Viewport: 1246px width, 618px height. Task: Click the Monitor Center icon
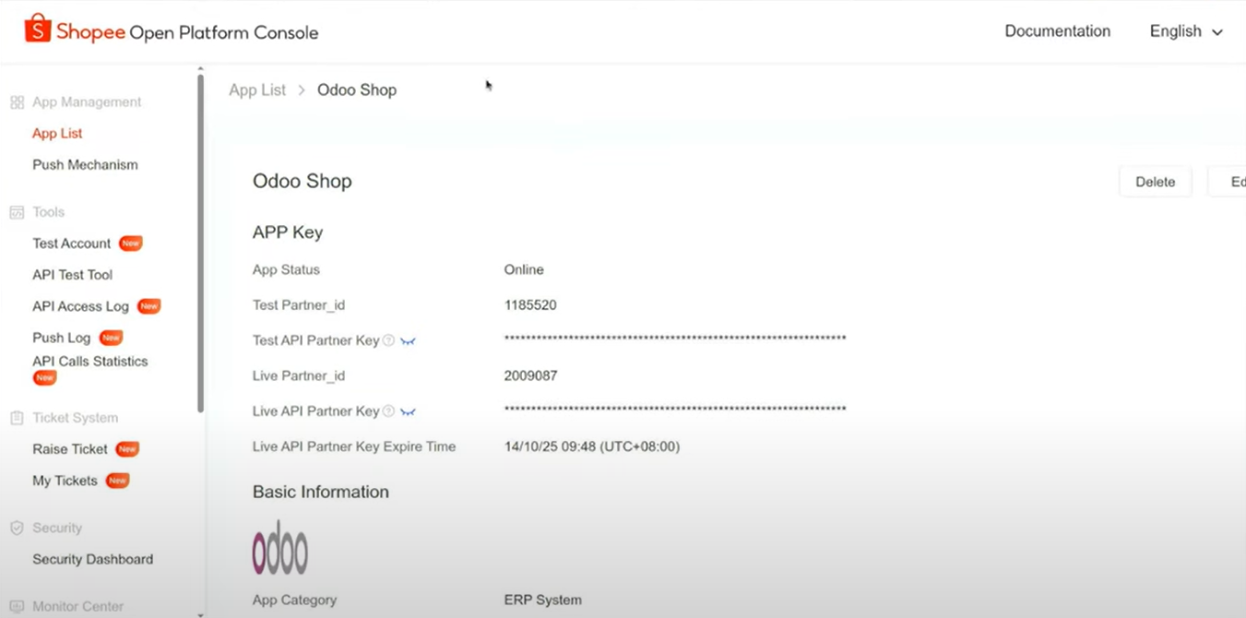coord(17,607)
